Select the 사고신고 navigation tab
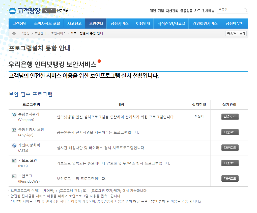This screenshot has width=257, height=213. tap(74, 24)
